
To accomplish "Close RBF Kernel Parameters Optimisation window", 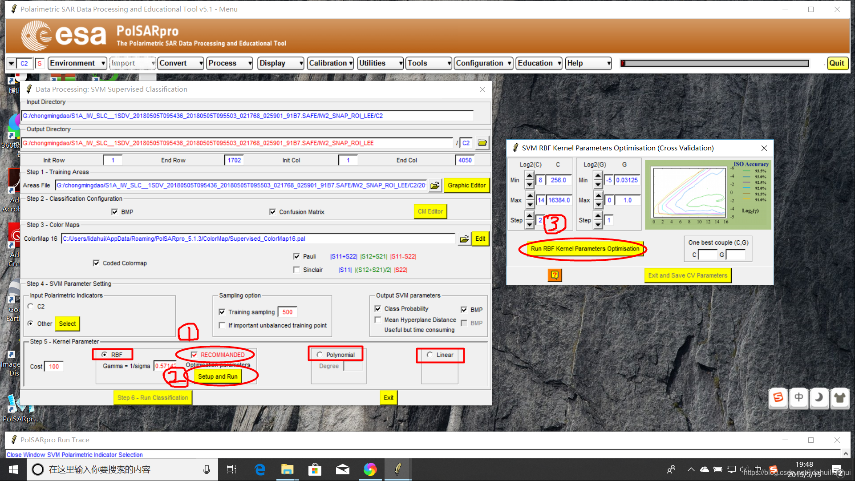I will pyautogui.click(x=764, y=148).
